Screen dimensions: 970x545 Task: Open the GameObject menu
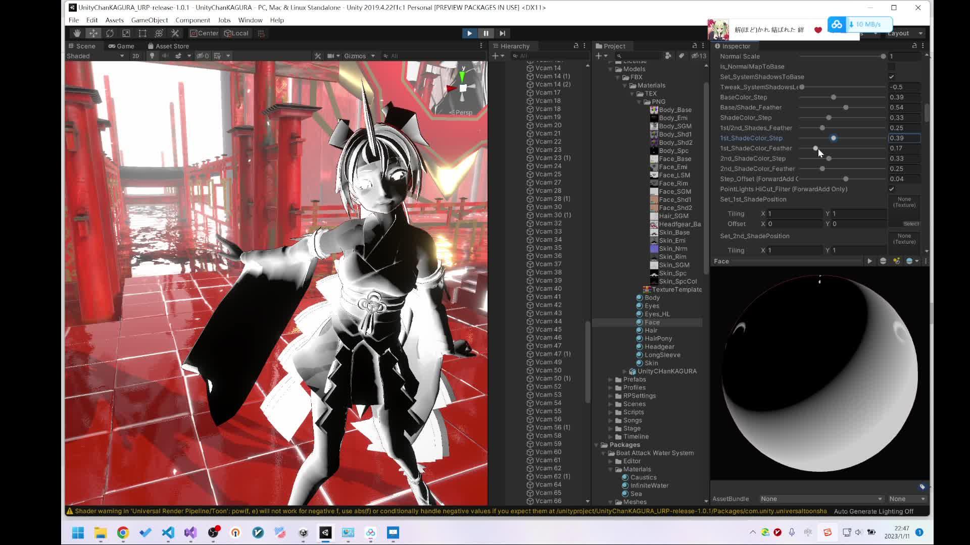point(149,20)
